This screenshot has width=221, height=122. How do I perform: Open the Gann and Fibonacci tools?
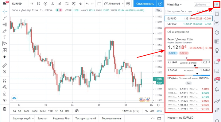[x=5, y=24]
